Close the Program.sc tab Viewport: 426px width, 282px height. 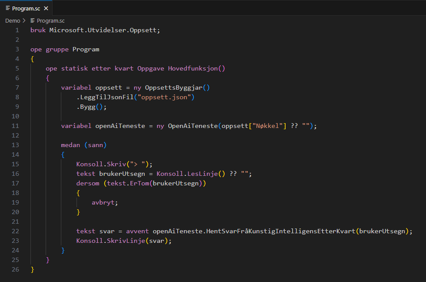(x=46, y=8)
